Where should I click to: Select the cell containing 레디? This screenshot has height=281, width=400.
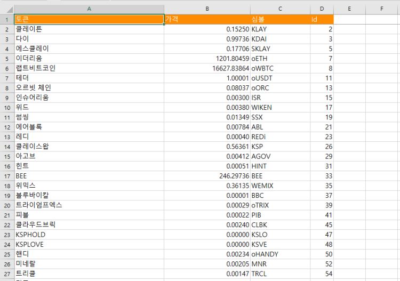(x=89, y=137)
